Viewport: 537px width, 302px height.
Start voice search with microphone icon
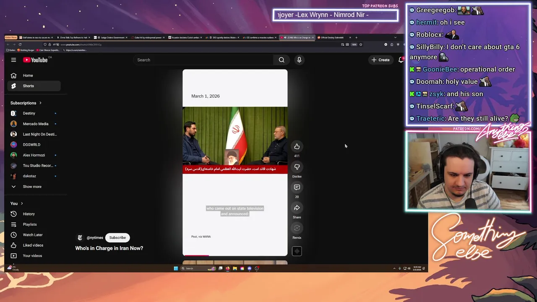299,60
